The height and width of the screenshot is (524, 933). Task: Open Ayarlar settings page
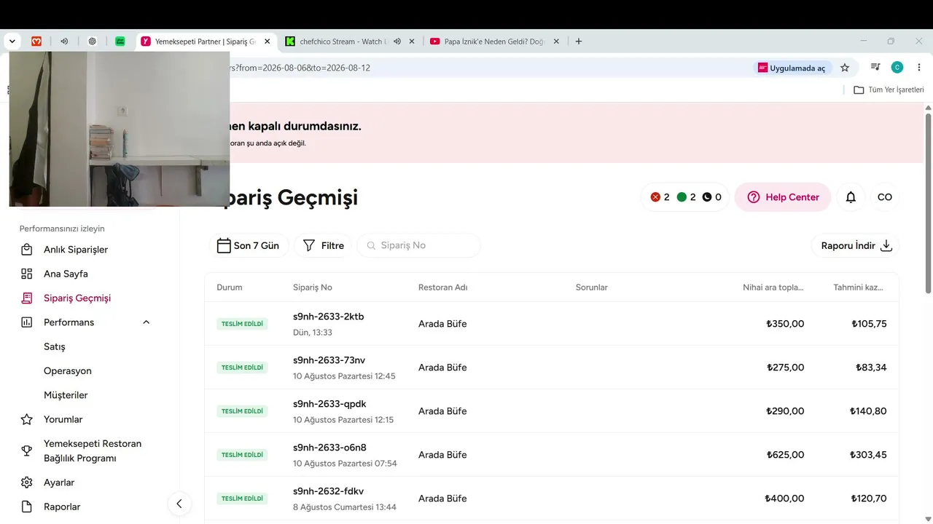tap(59, 483)
